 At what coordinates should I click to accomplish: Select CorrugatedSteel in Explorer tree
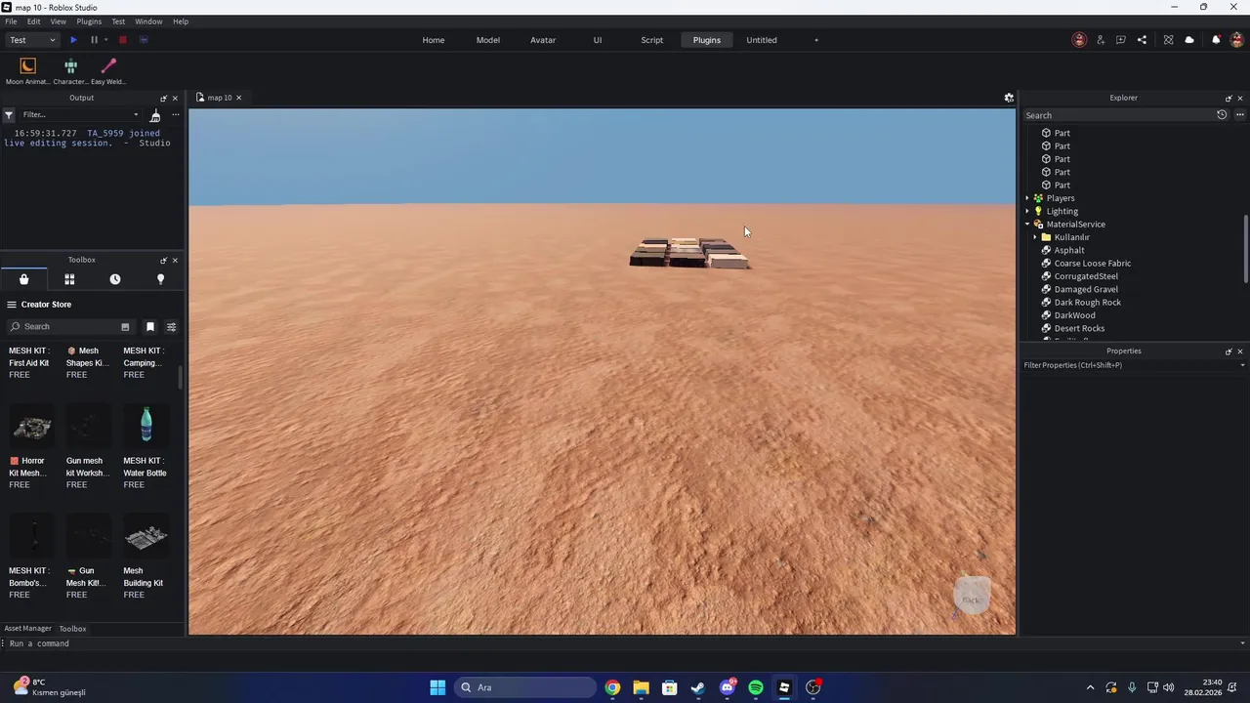point(1086,276)
